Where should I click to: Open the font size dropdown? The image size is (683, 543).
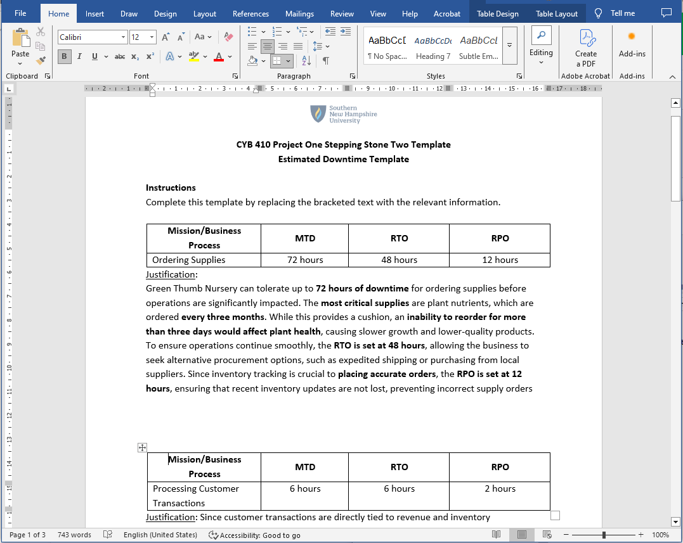click(x=152, y=37)
